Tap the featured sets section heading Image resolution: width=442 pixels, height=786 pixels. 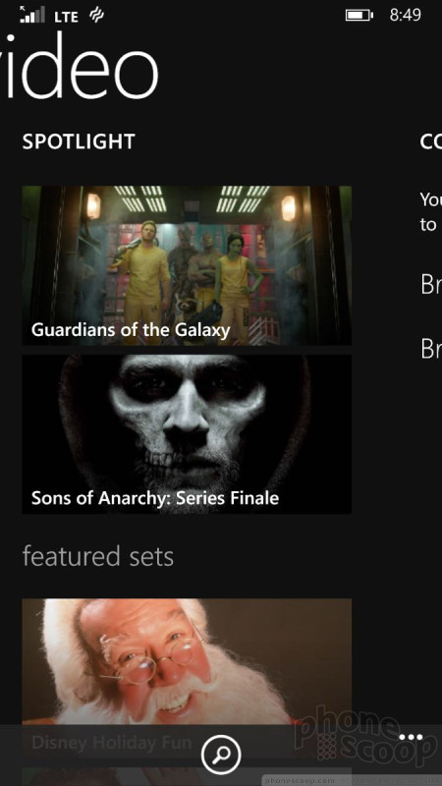(x=97, y=557)
